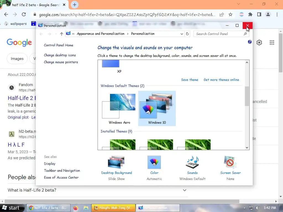Expand address bar history dropdown
Image resolution: width=283 pixels, height=212 pixels.
point(182,34)
